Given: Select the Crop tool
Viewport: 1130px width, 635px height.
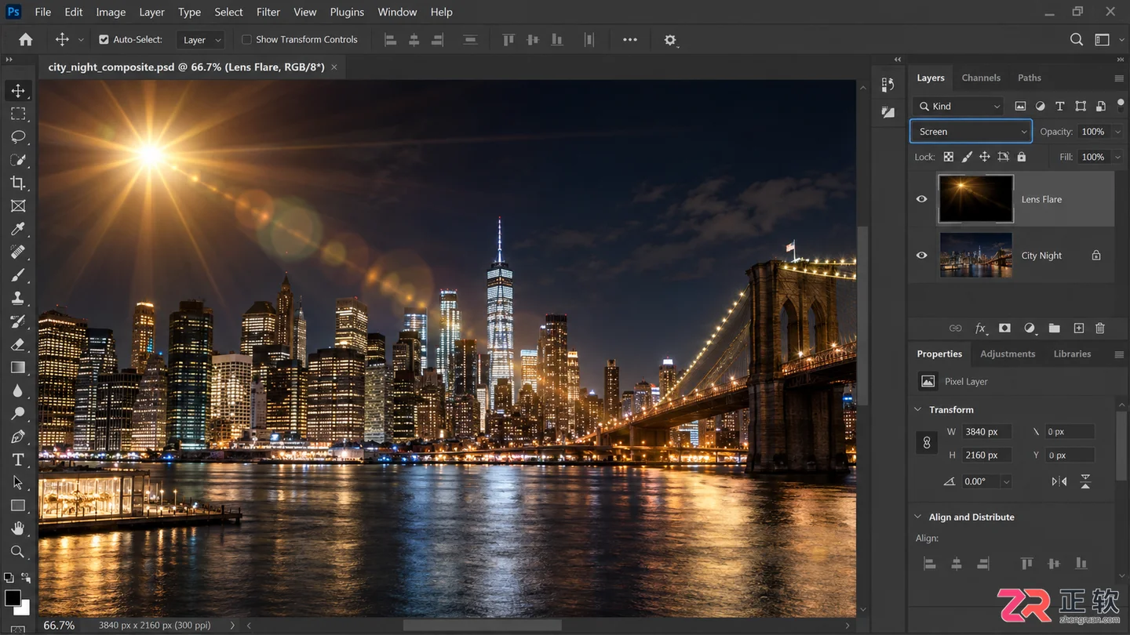Looking at the screenshot, I should point(18,183).
